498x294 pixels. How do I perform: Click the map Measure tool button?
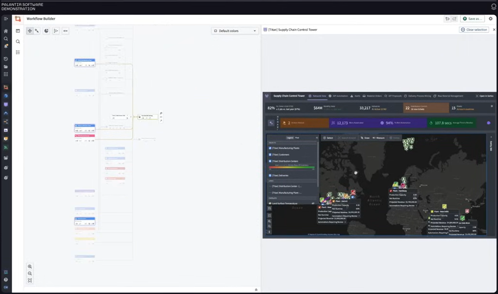click(x=379, y=138)
